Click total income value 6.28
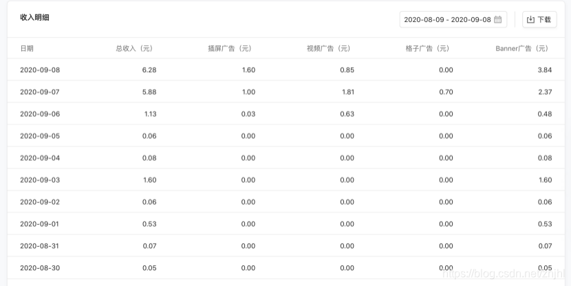The image size is (571, 286). (x=149, y=70)
